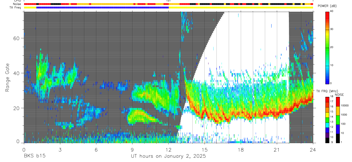Click the x-axis tick label '18'

241,150
